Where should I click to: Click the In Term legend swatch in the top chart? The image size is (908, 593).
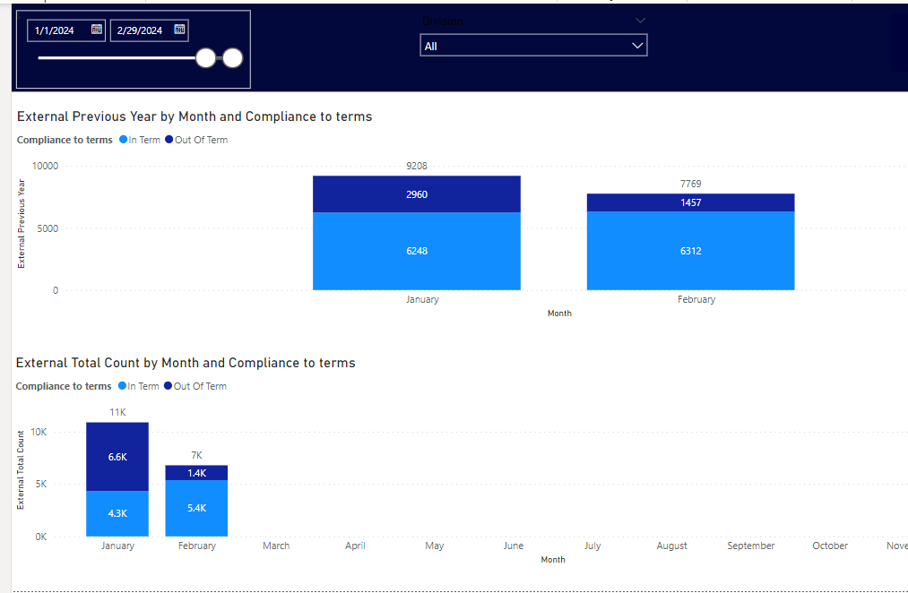point(124,140)
